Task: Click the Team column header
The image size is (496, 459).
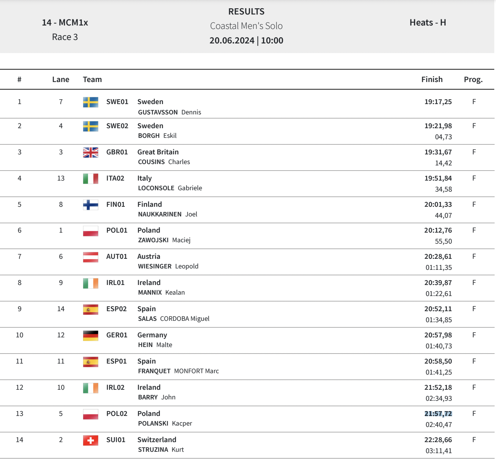Action: point(92,80)
